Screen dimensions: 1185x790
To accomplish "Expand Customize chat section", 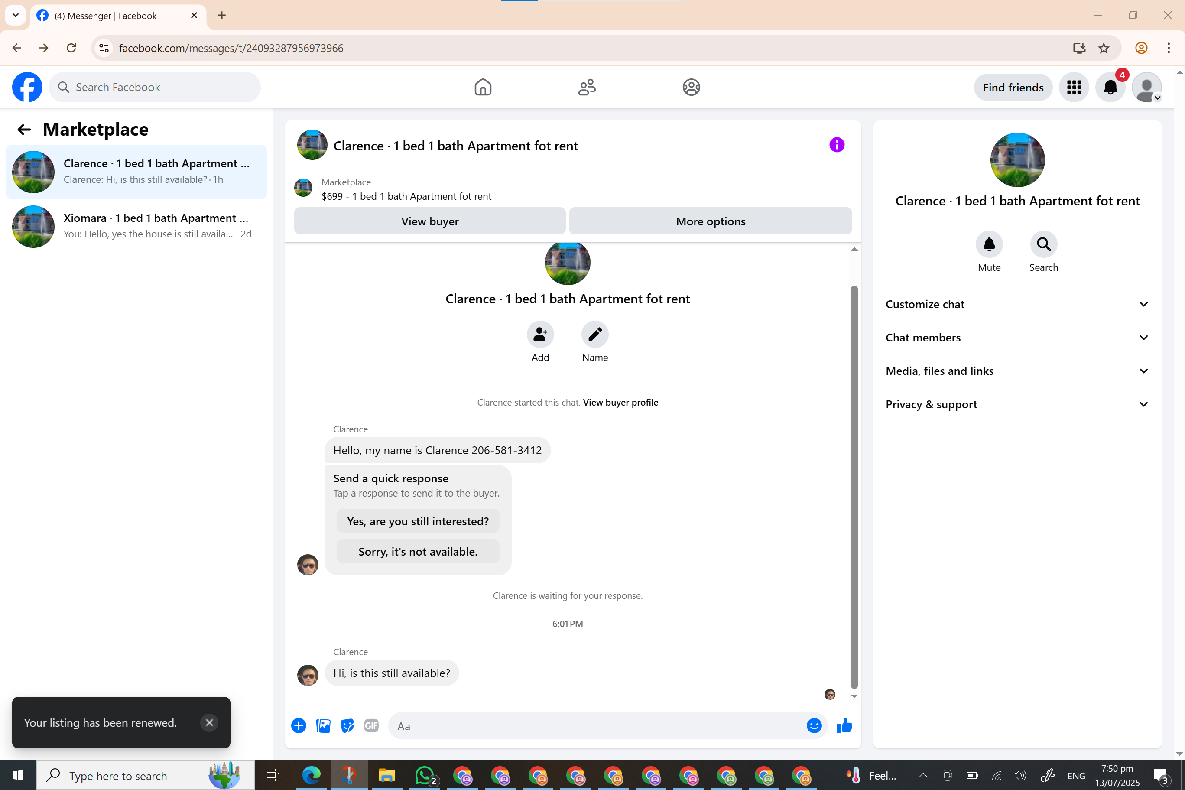I will [x=1017, y=304].
